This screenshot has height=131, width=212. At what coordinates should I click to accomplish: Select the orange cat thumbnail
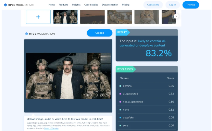point(146,17)
